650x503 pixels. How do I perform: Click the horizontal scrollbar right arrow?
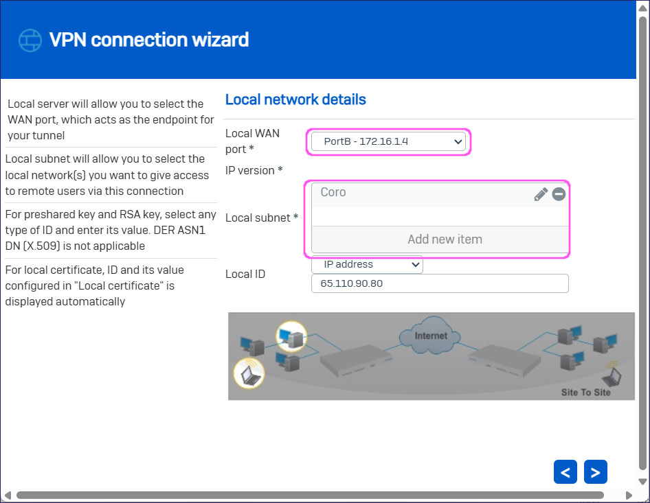[629, 495]
